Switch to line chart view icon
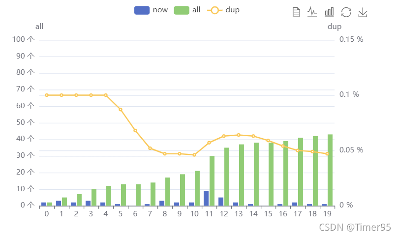 [x=312, y=12]
